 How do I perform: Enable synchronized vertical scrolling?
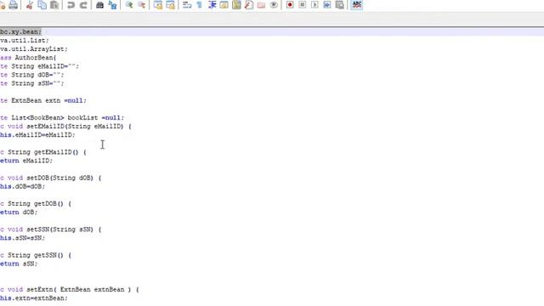point(158,5)
